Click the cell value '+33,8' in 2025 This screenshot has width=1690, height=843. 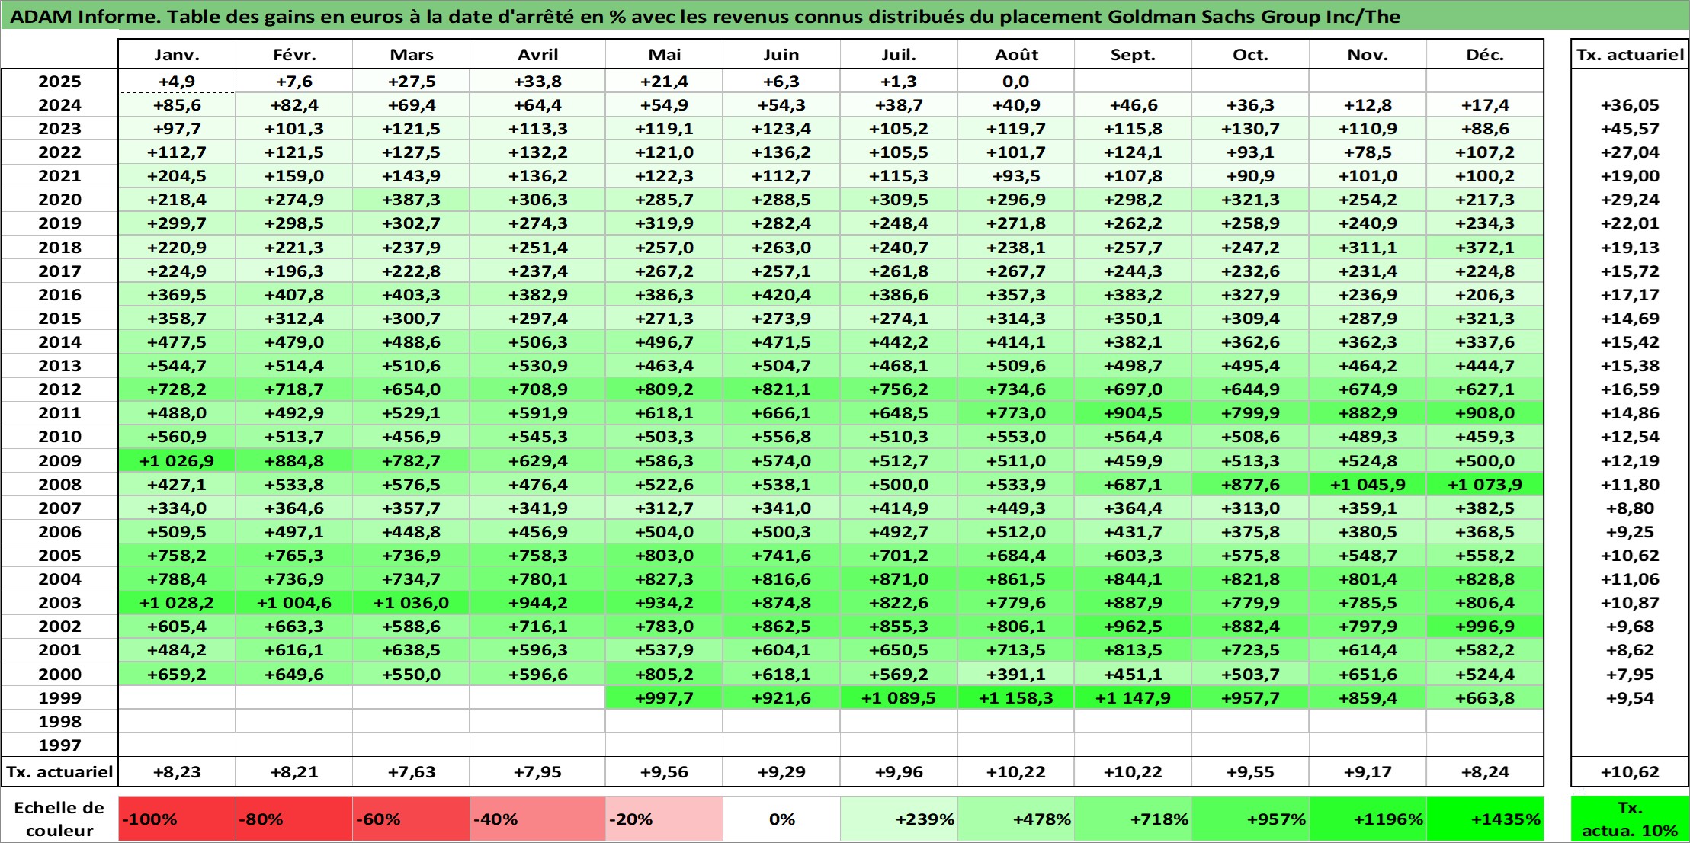(x=538, y=82)
